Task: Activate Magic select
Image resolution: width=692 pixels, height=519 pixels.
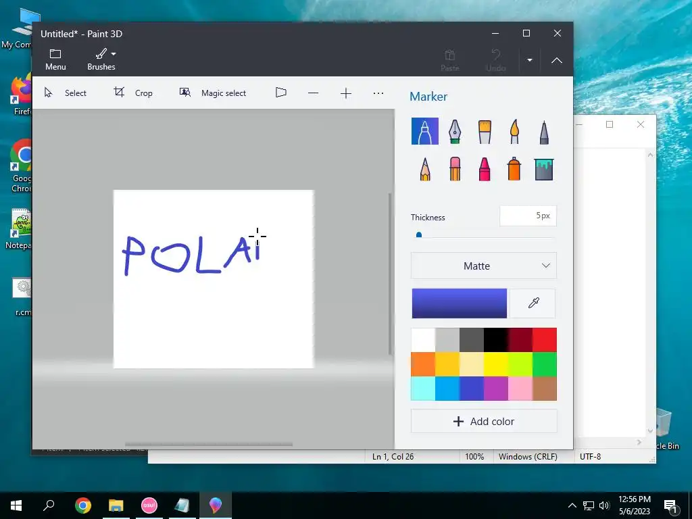Action: coord(213,93)
